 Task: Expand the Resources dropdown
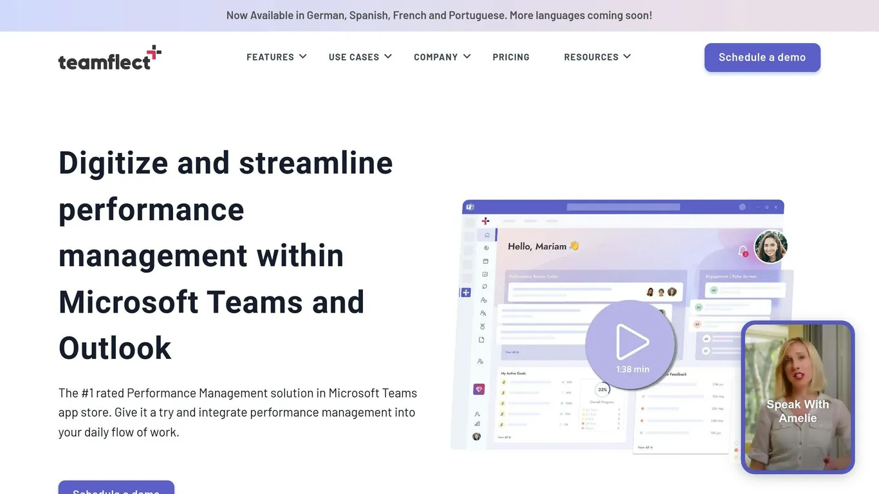(x=597, y=57)
